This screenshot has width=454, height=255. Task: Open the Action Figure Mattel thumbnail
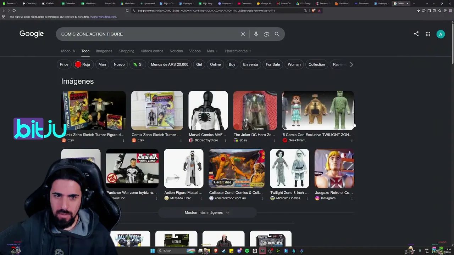[184, 169]
